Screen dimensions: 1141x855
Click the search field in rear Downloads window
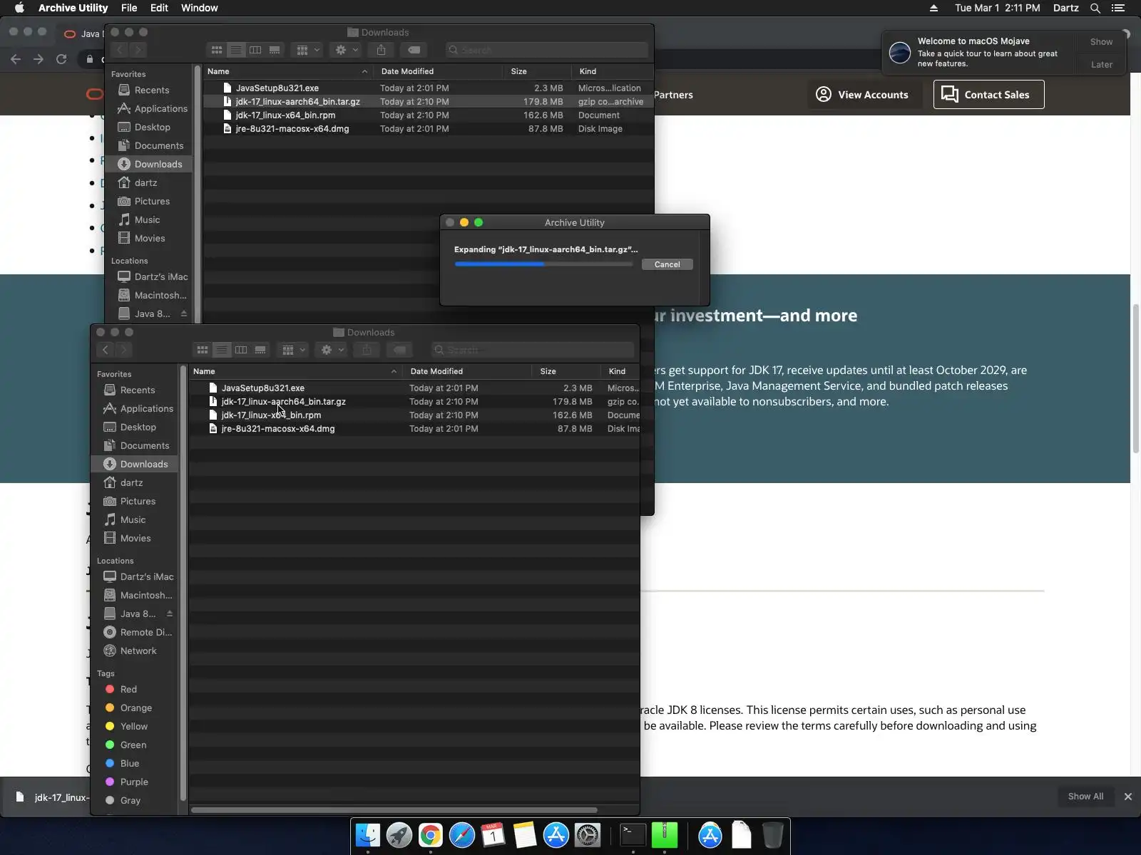pos(547,50)
